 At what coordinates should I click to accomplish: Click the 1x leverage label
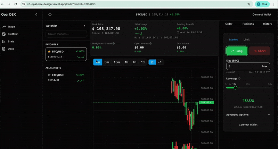[226, 84]
